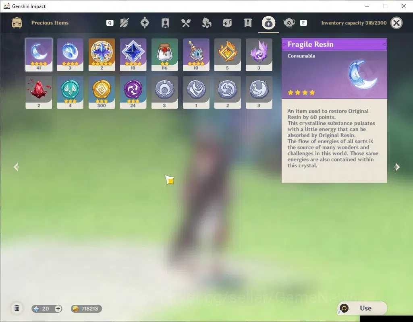Click the Genshin Impact window title icon
The image size is (413, 322).
click(x=7, y=6)
